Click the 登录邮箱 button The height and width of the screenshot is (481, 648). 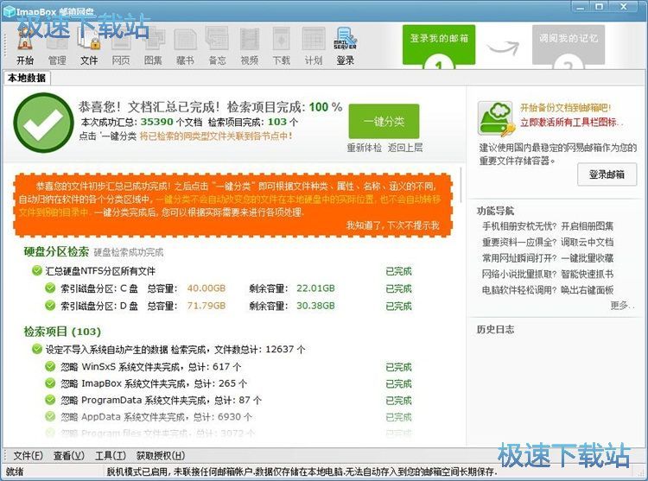[x=607, y=174]
